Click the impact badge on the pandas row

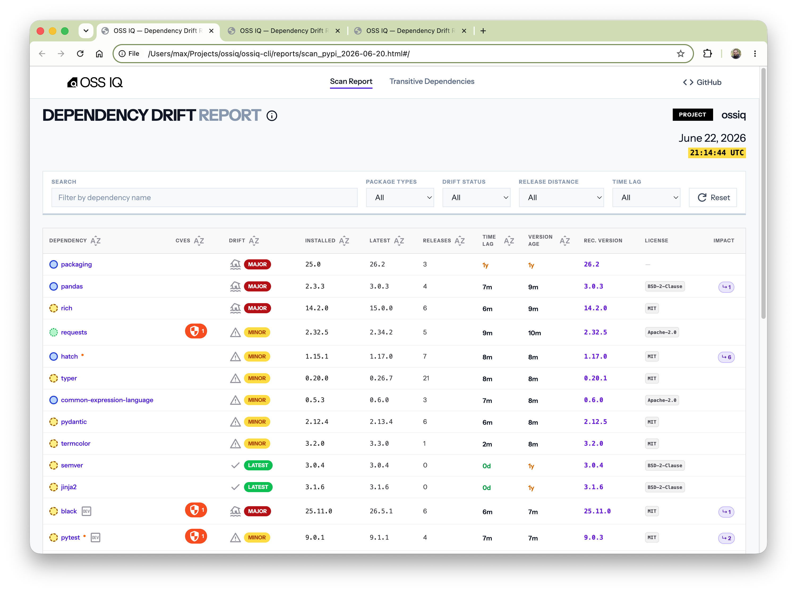click(726, 287)
